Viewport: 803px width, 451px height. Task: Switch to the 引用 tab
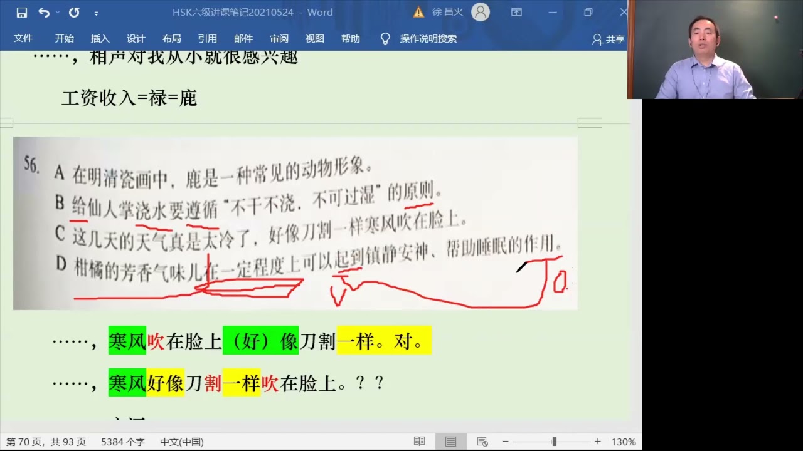pyautogui.click(x=207, y=38)
